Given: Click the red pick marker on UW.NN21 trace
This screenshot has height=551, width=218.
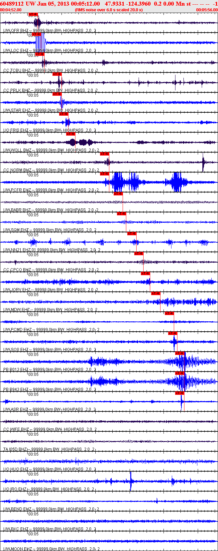Looking at the screenshot, I should click(x=132, y=234).
